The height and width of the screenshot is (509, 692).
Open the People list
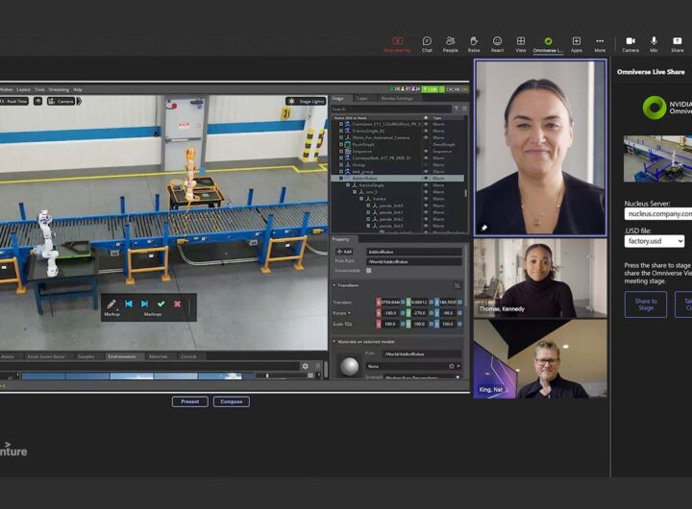[x=450, y=44]
